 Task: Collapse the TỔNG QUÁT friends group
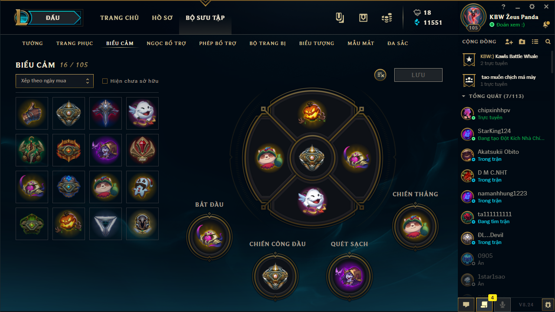click(464, 96)
